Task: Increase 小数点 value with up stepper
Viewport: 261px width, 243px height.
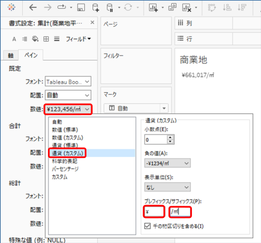Action: (170, 137)
